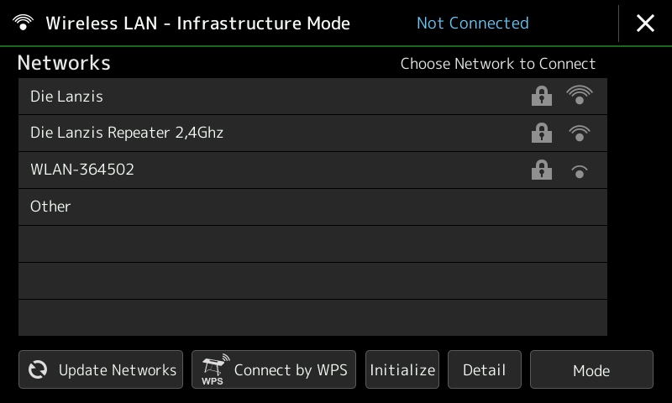Image resolution: width=672 pixels, height=403 pixels.
Task: Open the Detail settings
Action: 485,369
